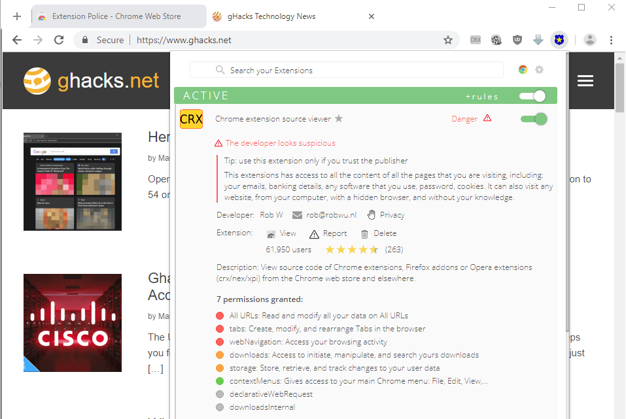Screen dimensions: 626x419
Task: View the extension in store
Action: pos(287,233)
